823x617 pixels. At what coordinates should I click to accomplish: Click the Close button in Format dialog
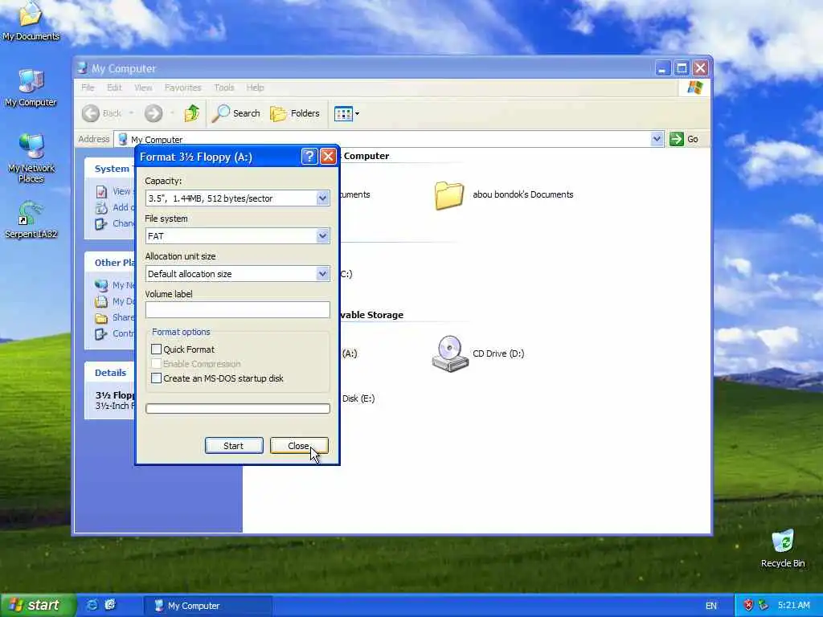[x=299, y=445]
